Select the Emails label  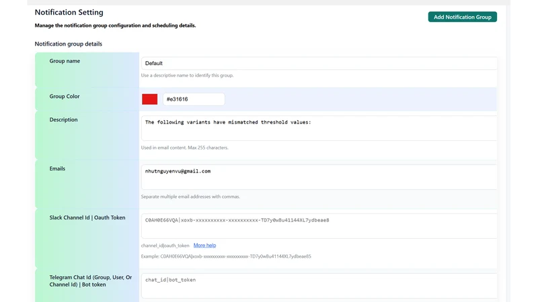[x=57, y=169]
